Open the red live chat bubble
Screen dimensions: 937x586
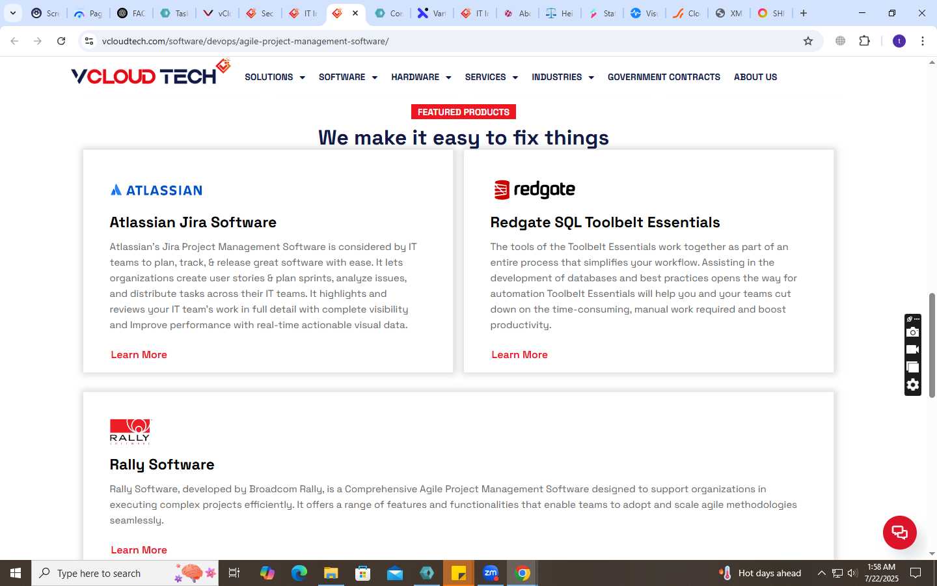[899, 532]
